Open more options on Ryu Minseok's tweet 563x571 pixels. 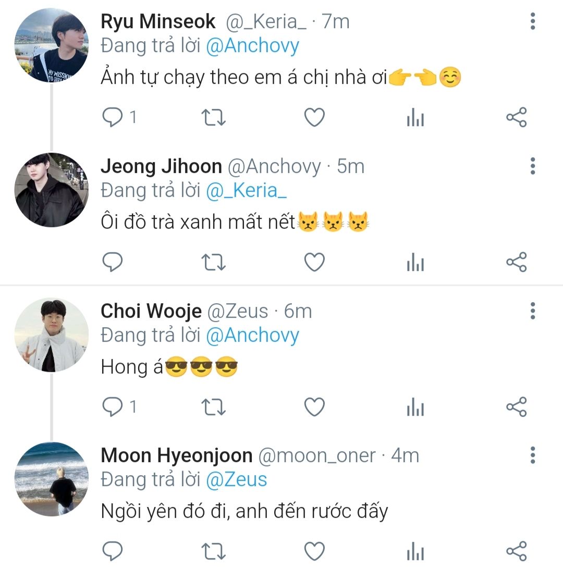point(532,21)
